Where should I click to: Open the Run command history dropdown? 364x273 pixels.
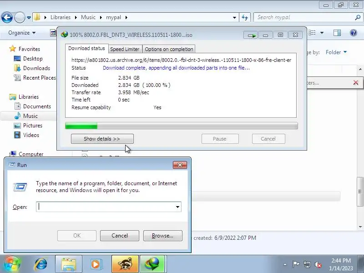pos(177,207)
